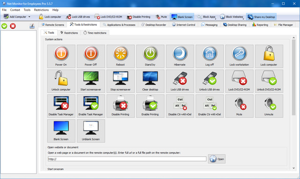Select all computers with green checkmark
Screen dimensions: 300x179
pos(4,26)
